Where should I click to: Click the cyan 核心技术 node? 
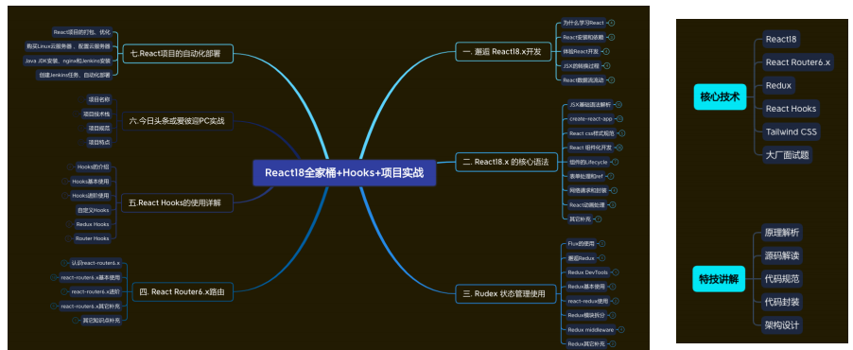(x=720, y=96)
